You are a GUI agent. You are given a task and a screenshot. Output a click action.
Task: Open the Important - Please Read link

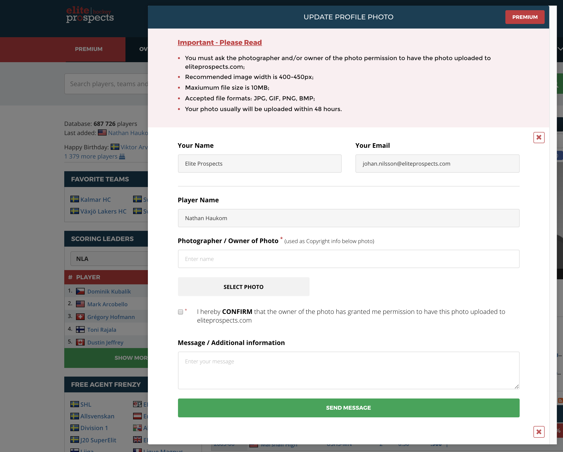coord(220,43)
